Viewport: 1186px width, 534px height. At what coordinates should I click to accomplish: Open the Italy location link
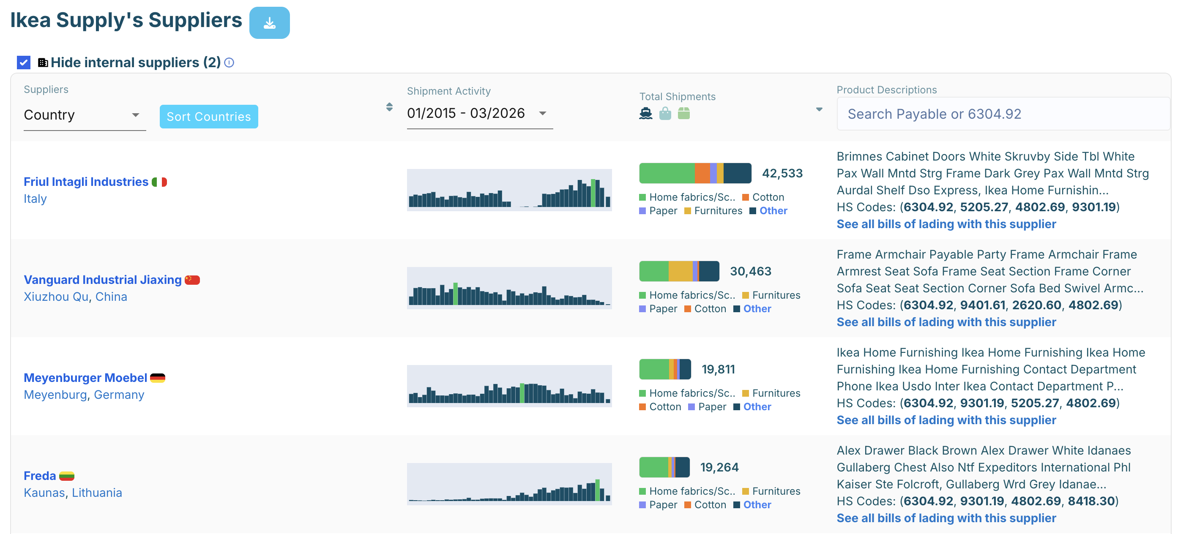coord(36,199)
